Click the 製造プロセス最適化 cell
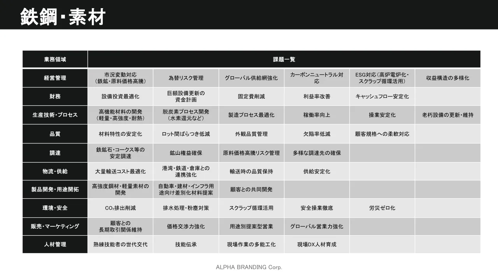This screenshot has width=498, height=280. (251, 115)
